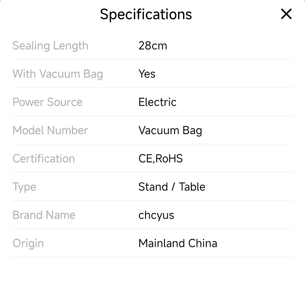The image size is (305, 290).
Task: Tap the Mainland China origin value
Action: point(178,243)
